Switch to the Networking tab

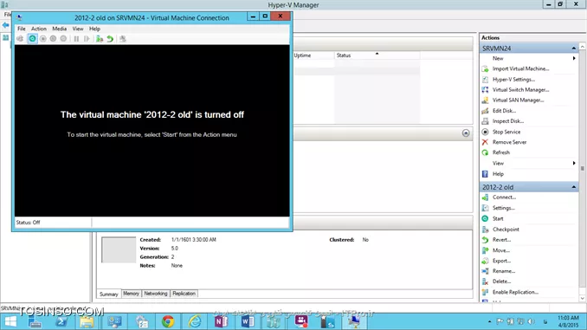(x=156, y=294)
